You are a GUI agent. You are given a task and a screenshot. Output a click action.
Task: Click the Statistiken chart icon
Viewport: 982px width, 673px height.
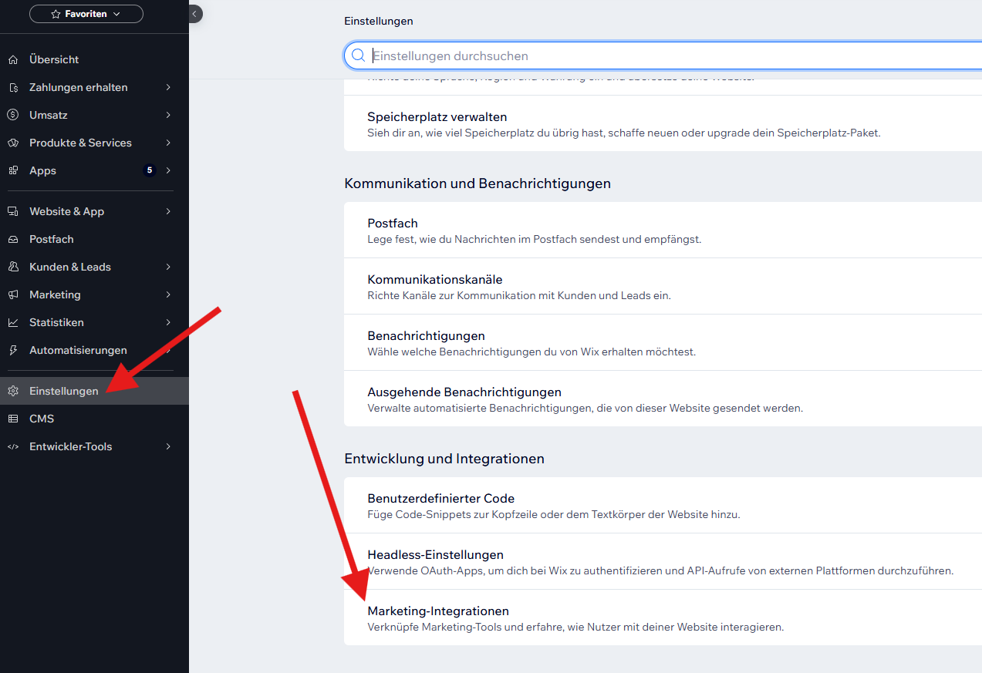[12, 322]
